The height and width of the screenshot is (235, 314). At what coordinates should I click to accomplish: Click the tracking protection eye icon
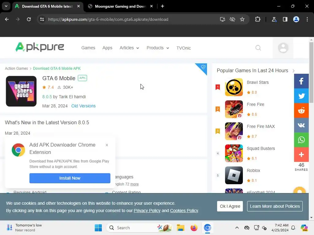232,19
